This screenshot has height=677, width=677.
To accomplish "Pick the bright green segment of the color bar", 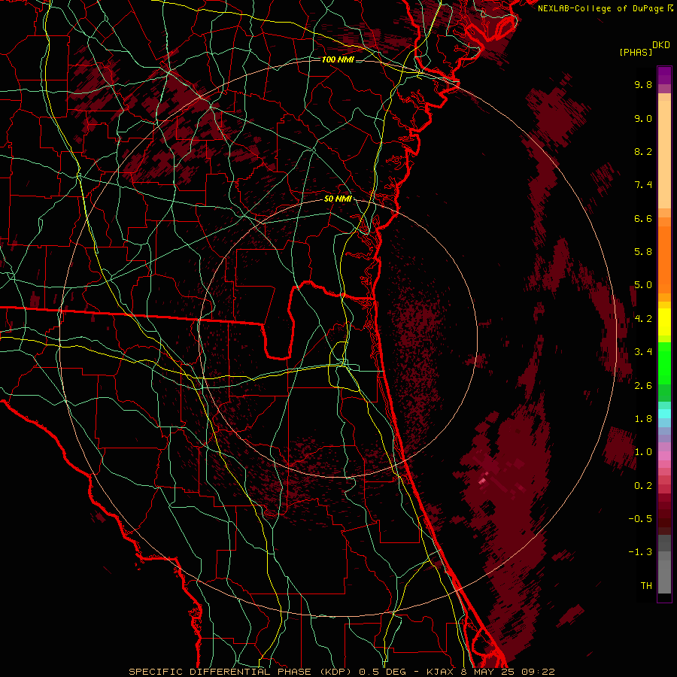I will 664,363.
